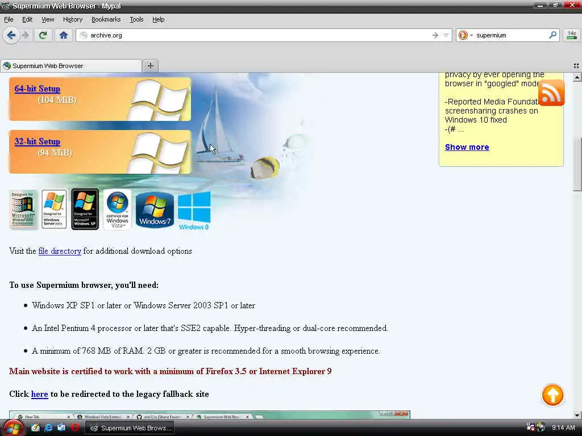Download the 64-bit Setup link
This screenshot has height=436, width=582.
point(37,89)
